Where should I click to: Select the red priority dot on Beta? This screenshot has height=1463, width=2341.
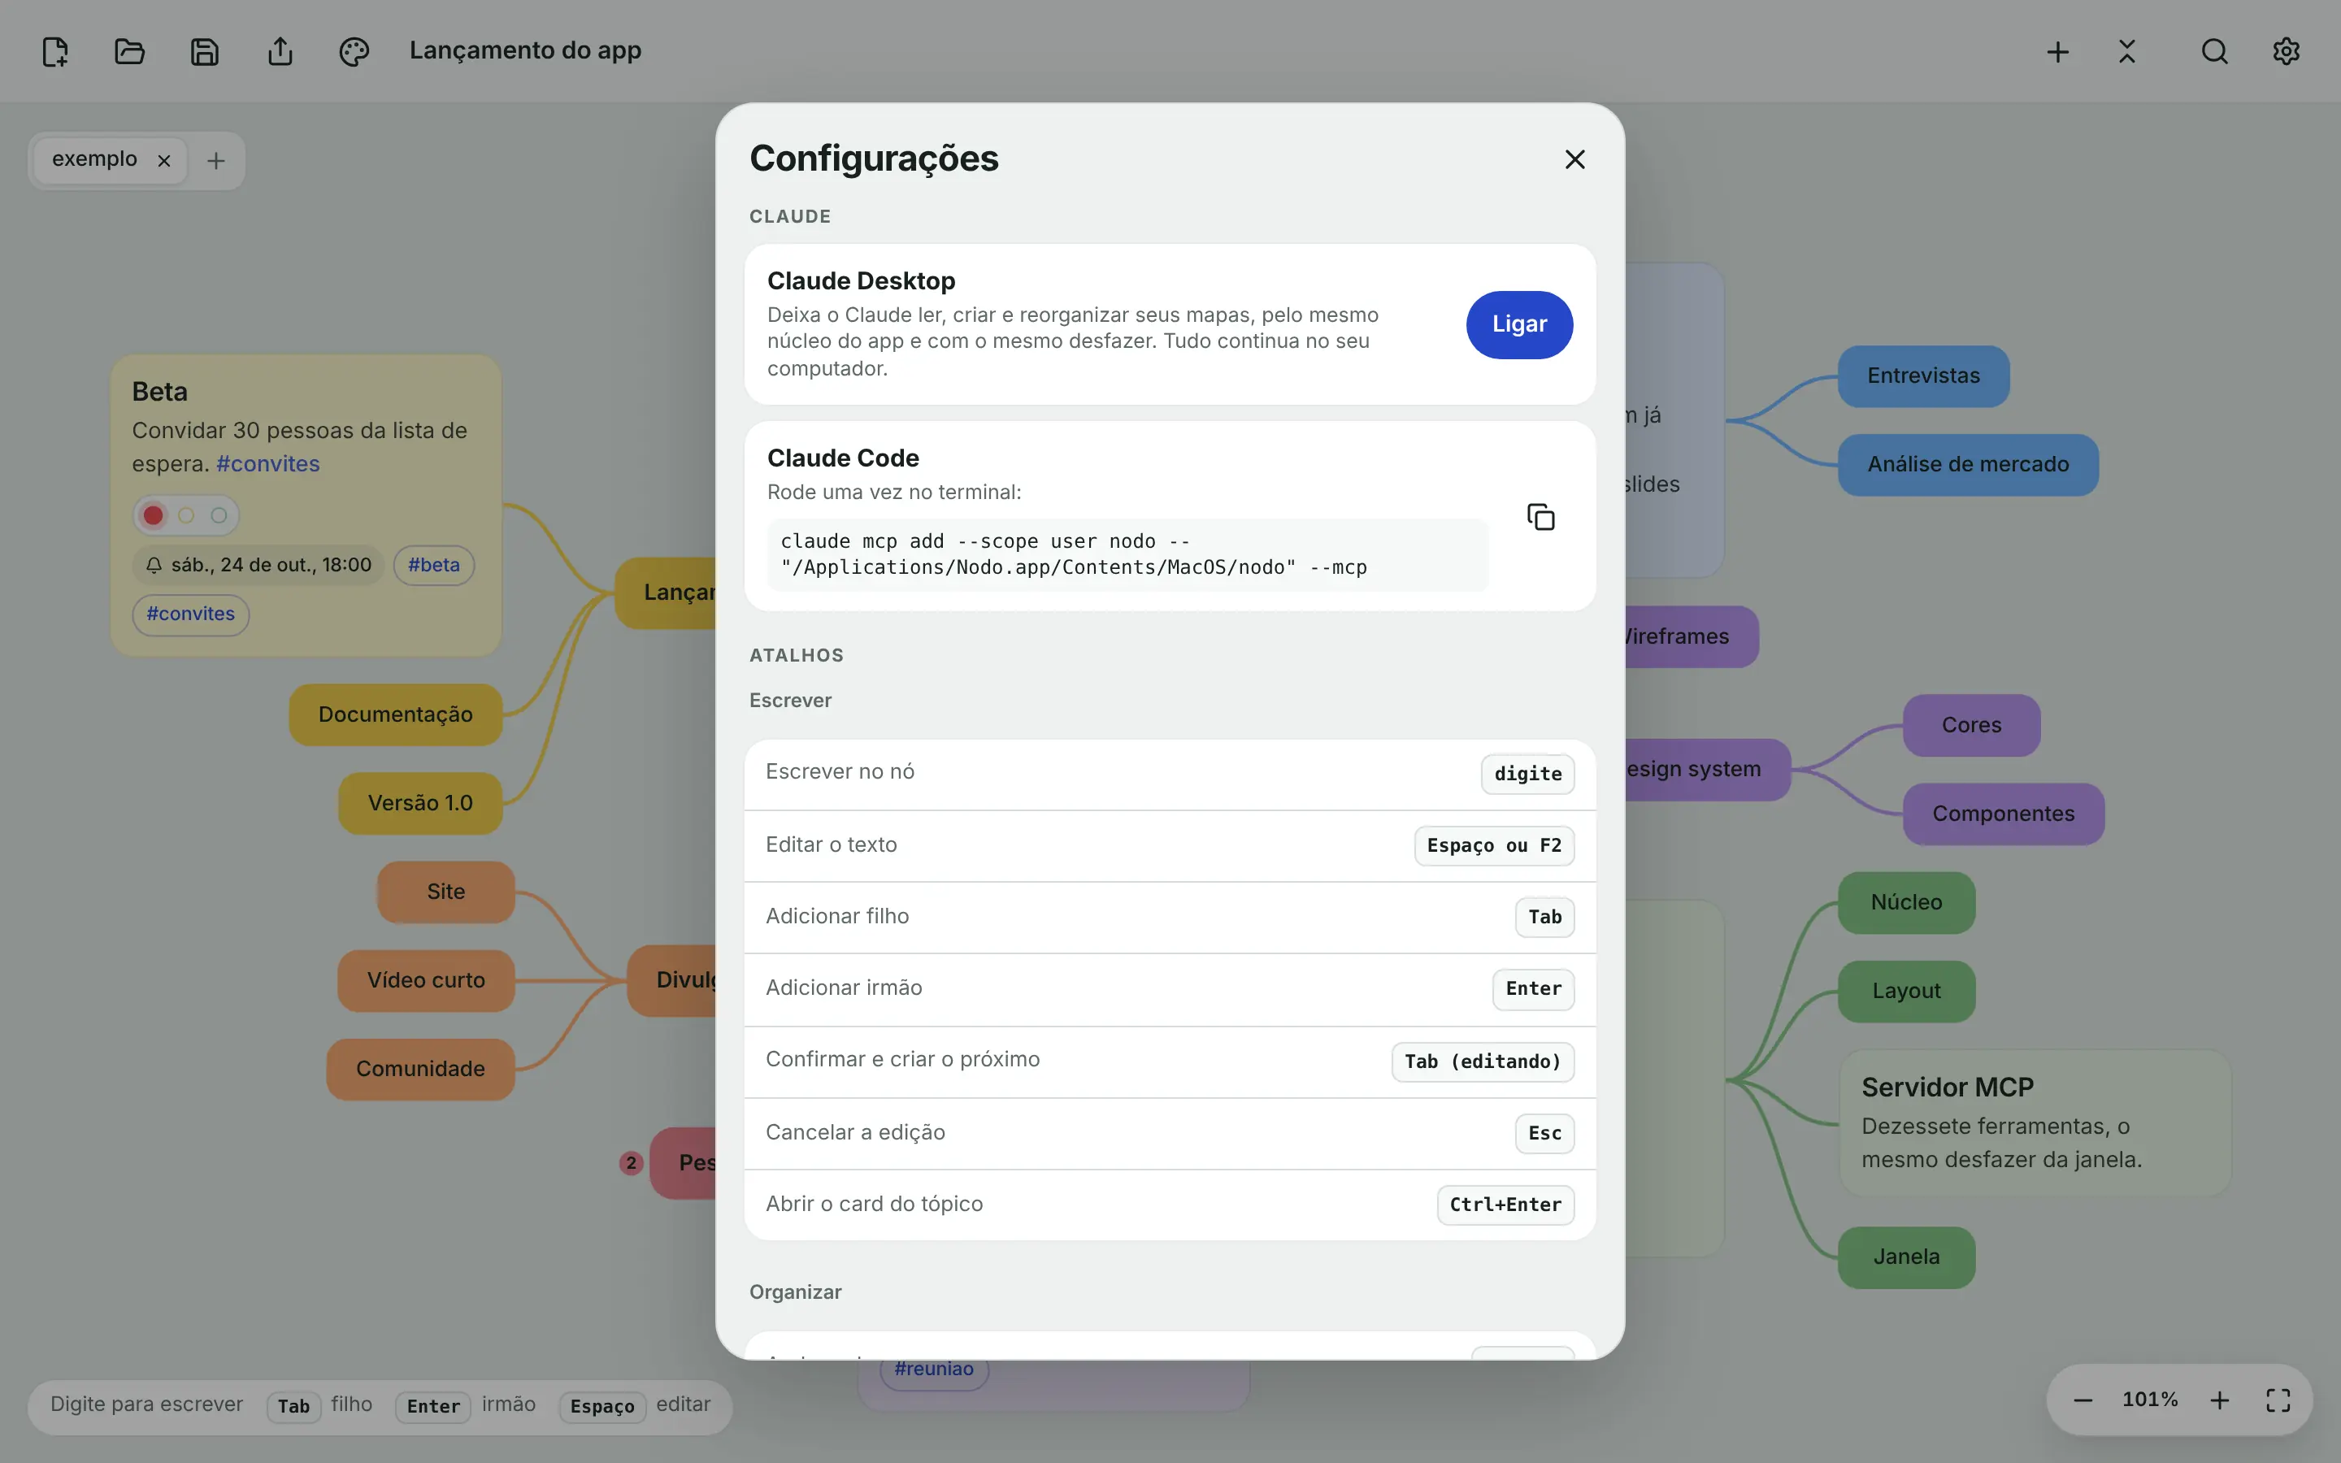(x=153, y=514)
